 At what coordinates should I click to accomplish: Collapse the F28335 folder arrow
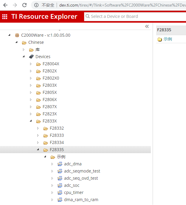click(x=38, y=149)
